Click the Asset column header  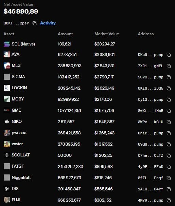point(9,34)
